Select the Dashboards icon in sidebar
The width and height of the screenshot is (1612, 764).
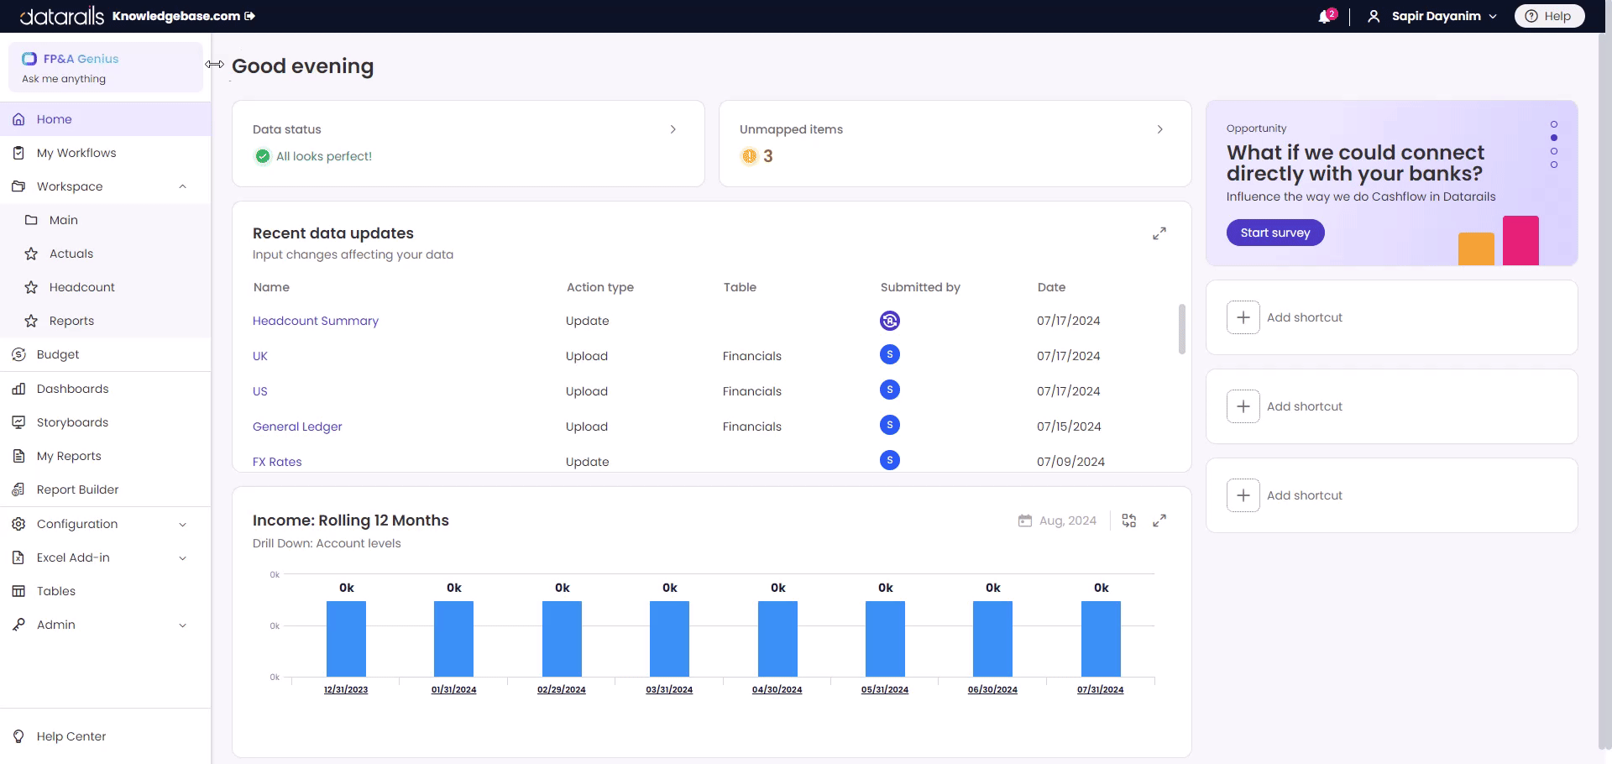point(18,389)
